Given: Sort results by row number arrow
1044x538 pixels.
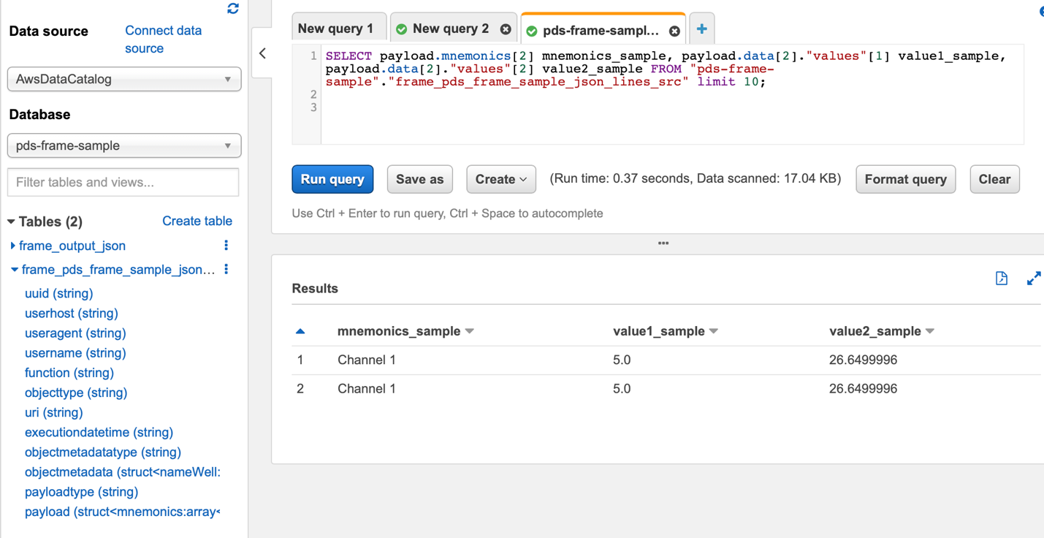Looking at the screenshot, I should [x=300, y=331].
